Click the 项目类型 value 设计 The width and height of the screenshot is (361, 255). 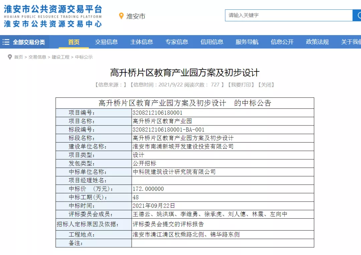(x=138, y=155)
